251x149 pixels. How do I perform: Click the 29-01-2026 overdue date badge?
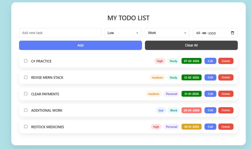click(x=192, y=110)
